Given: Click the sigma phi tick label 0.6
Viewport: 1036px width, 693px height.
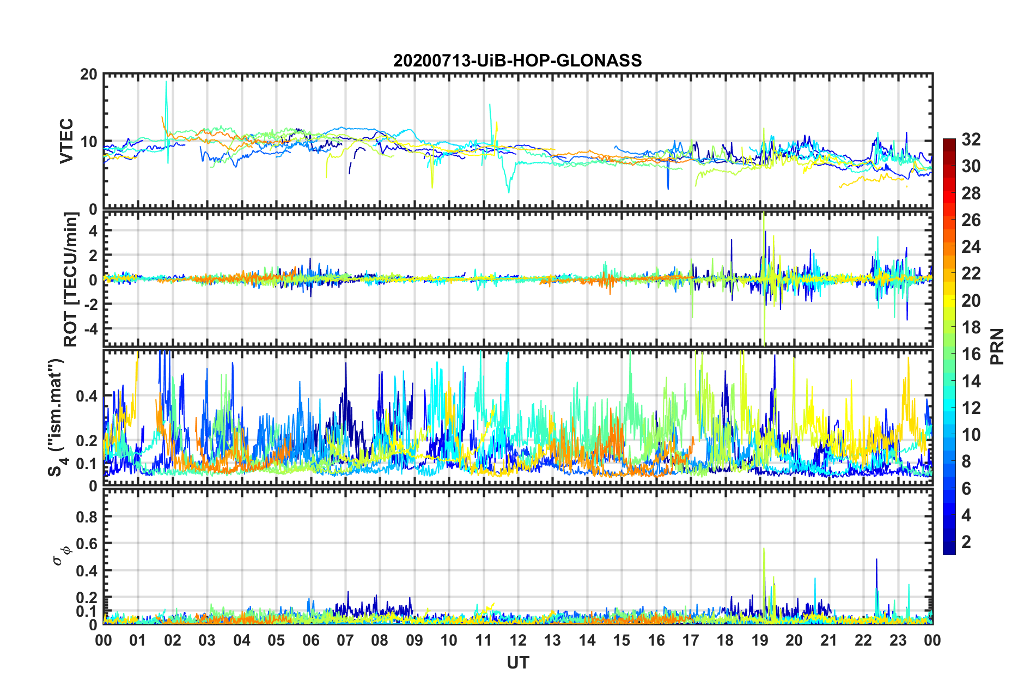Looking at the screenshot, I should click(x=87, y=544).
